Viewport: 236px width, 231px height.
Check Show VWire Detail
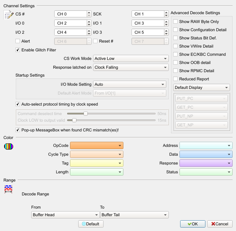pos(175,46)
